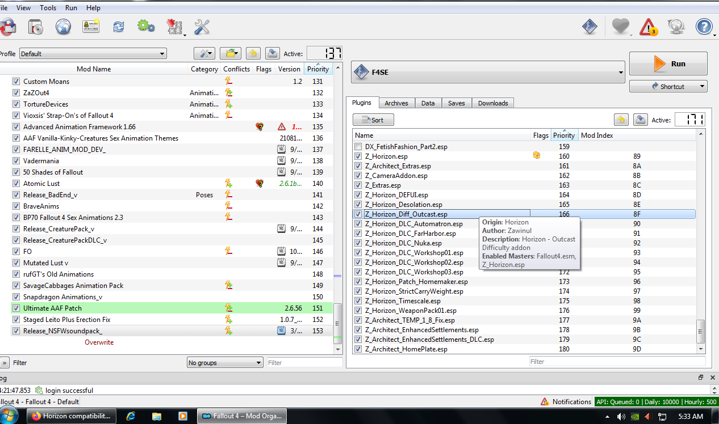Open the Tools menu
This screenshot has width=719, height=424.
[x=48, y=8]
